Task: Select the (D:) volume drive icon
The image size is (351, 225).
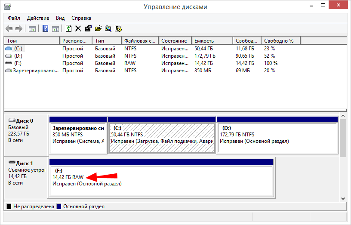Action: [9, 56]
